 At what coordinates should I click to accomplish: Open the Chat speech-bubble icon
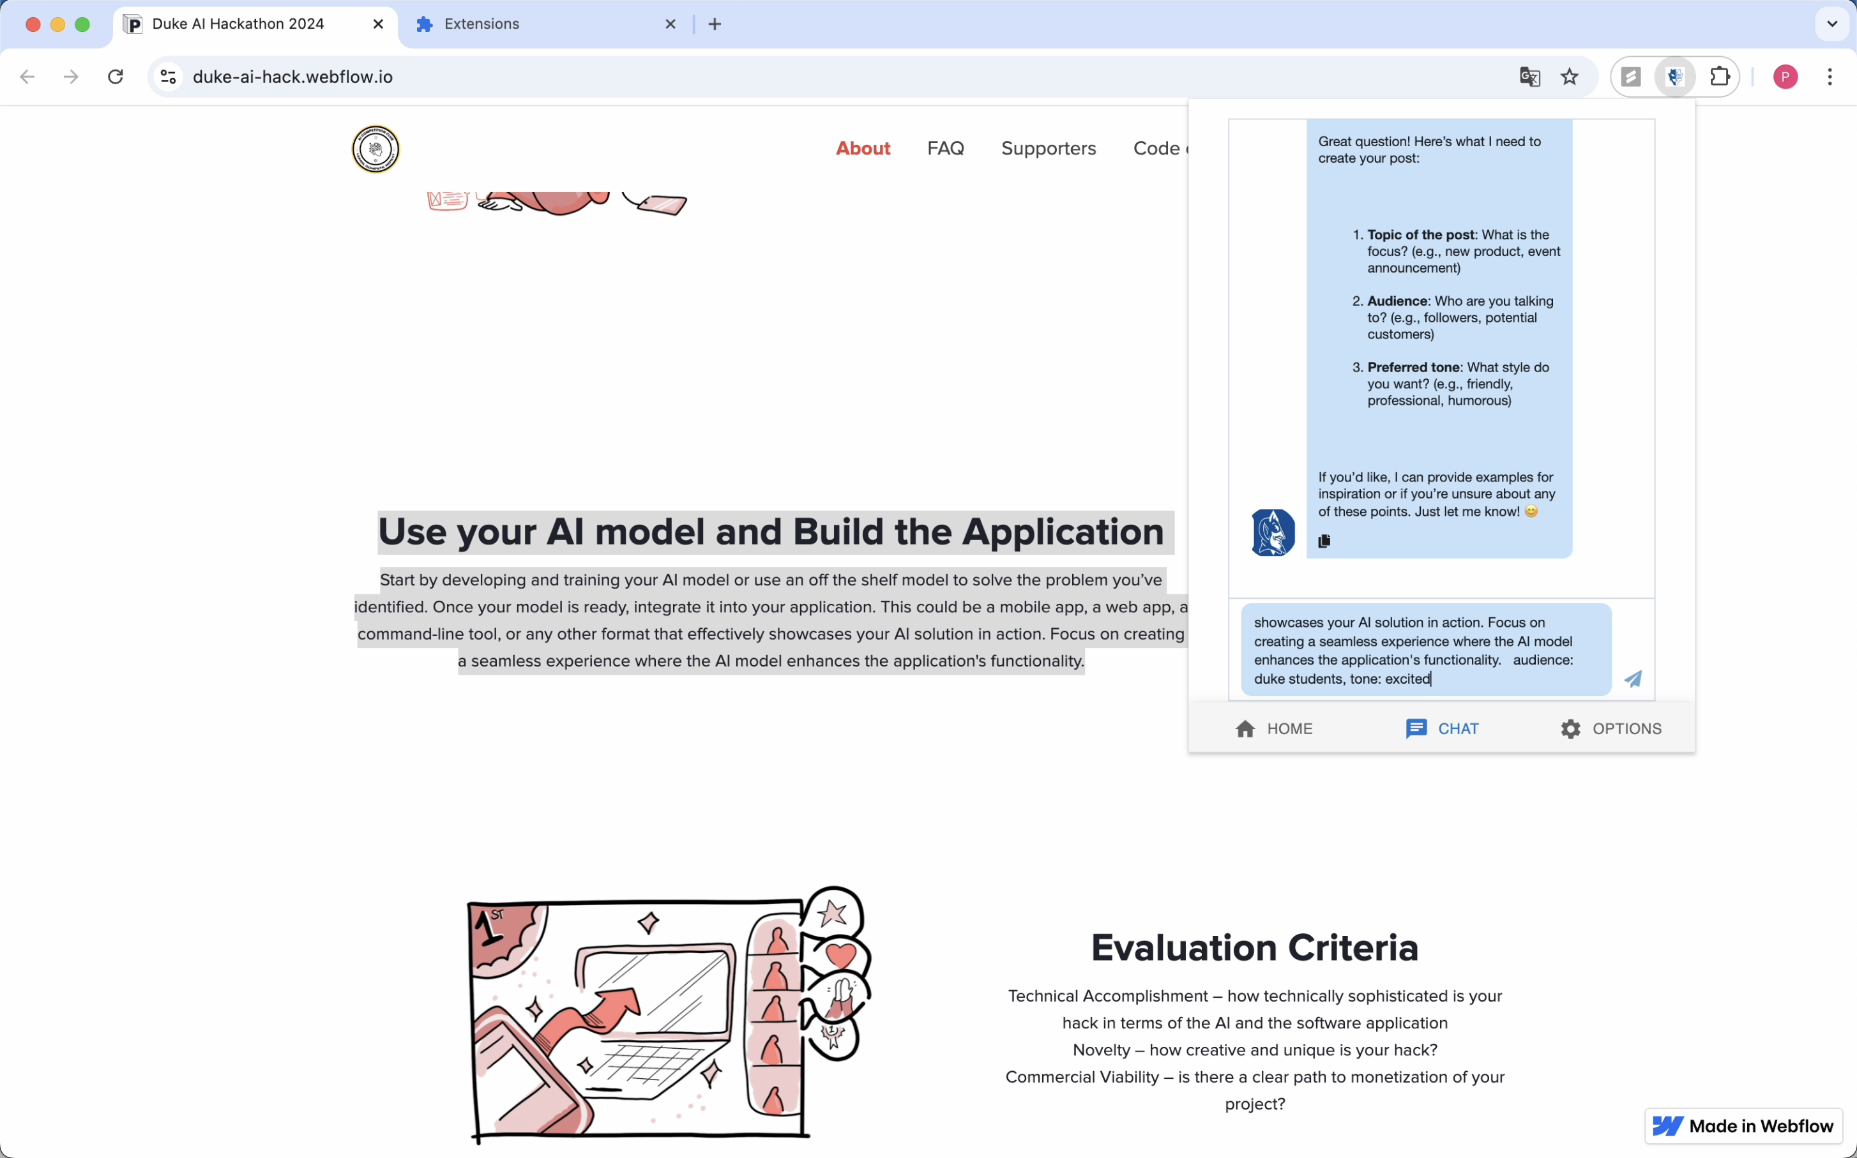[1417, 728]
